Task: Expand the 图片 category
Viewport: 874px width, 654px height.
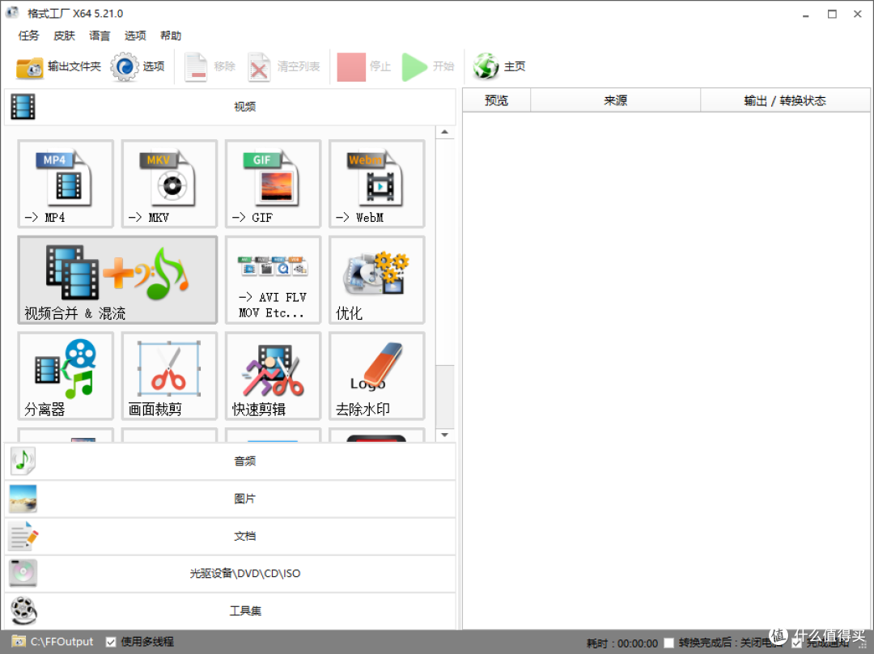Action: 230,499
